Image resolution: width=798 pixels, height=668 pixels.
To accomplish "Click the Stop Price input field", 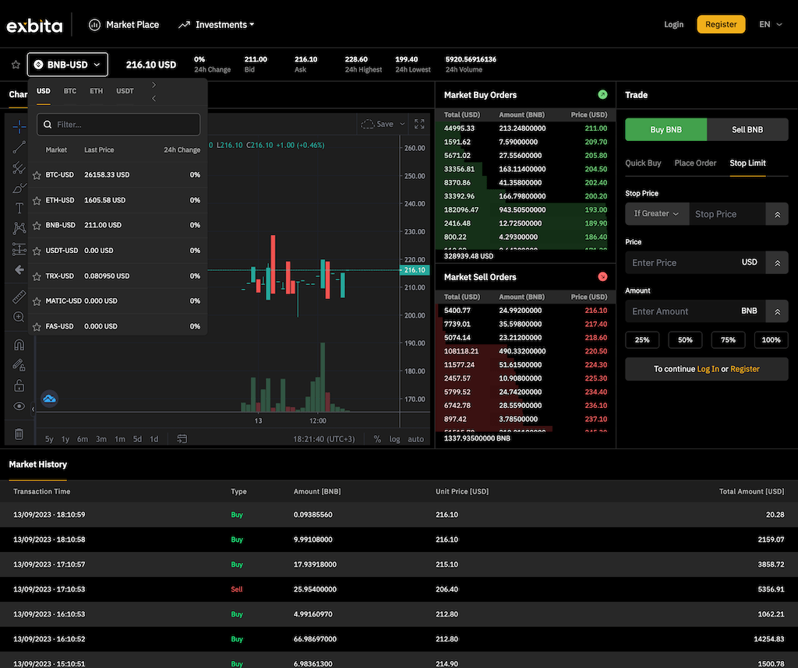I will click(x=727, y=214).
